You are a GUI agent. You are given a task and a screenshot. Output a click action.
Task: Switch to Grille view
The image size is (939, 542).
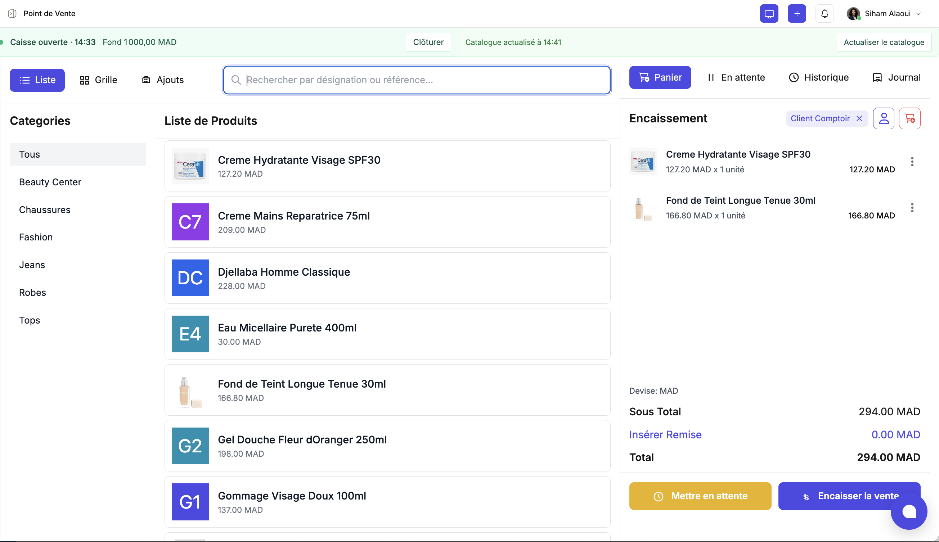(99, 80)
